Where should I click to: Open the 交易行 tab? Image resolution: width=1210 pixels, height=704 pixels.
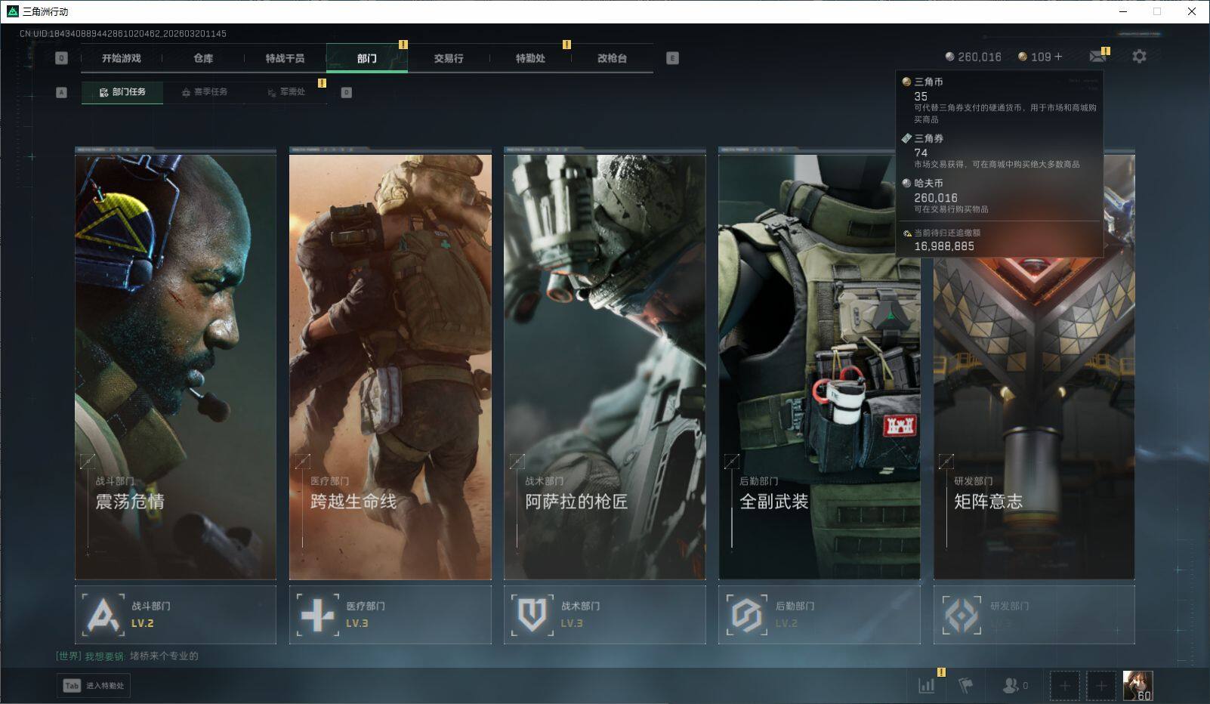pos(449,58)
